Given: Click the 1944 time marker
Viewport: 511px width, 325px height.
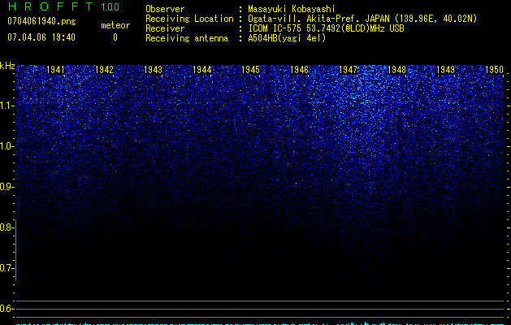Looking at the screenshot, I should (x=202, y=70).
